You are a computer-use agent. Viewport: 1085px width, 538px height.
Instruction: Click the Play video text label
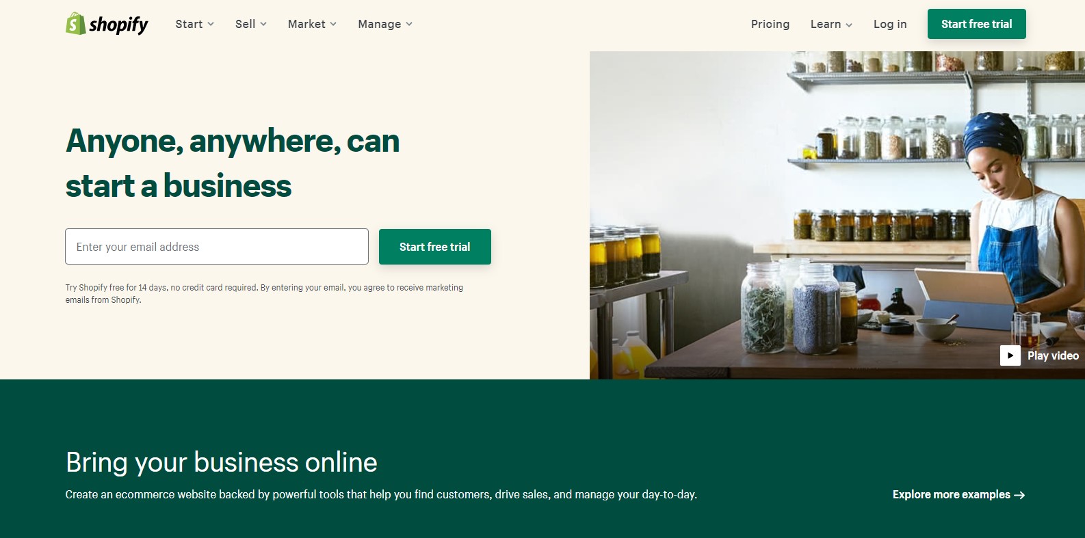[1053, 355]
